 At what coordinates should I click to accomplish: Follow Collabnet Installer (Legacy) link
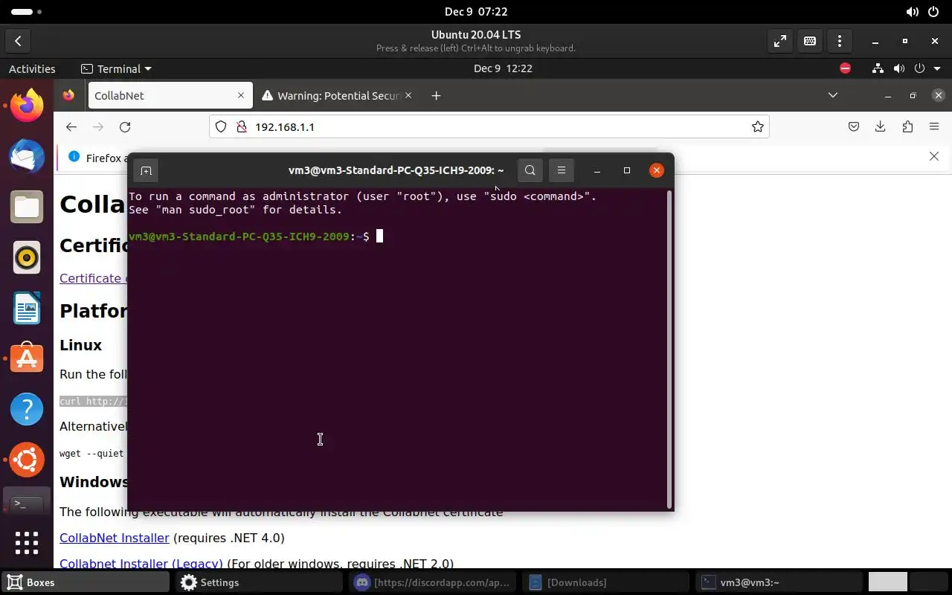(141, 564)
